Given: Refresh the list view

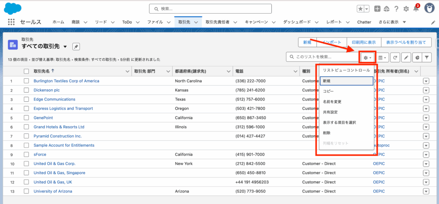Looking at the screenshot, I should click(x=395, y=58).
